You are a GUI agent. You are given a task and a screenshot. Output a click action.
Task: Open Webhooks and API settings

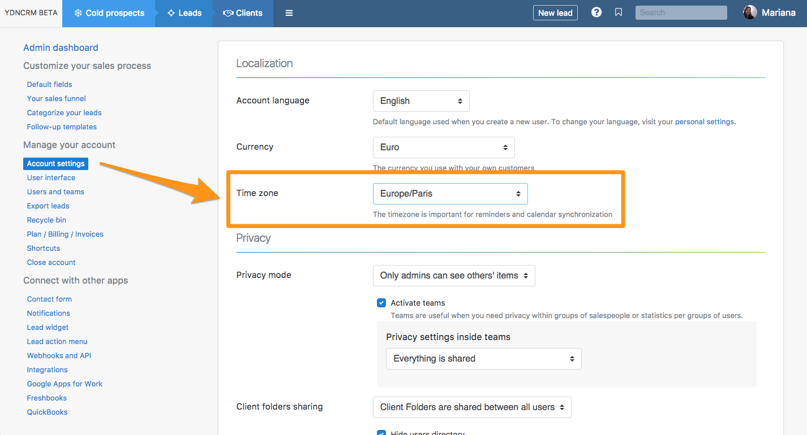click(59, 356)
